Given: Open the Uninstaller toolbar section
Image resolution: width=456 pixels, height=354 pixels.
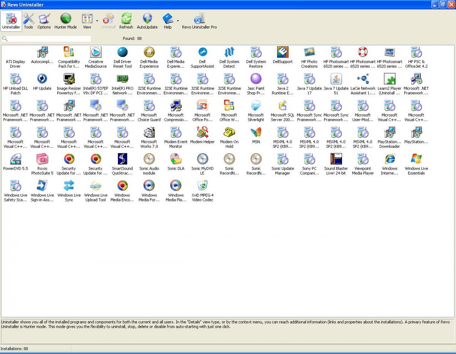Looking at the screenshot, I should 11,21.
